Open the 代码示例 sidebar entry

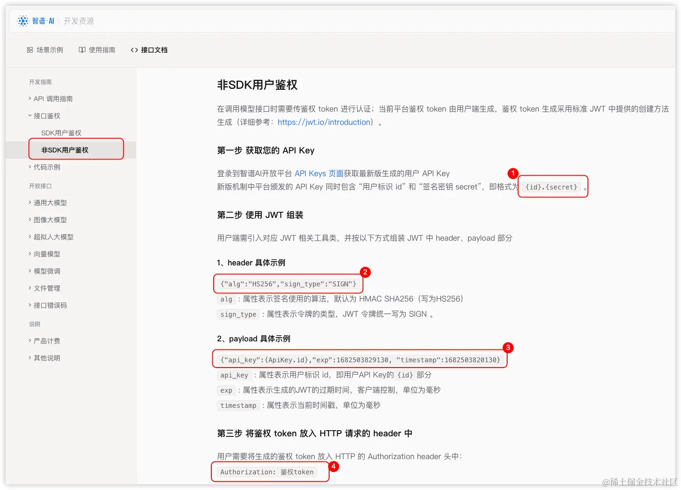point(47,167)
